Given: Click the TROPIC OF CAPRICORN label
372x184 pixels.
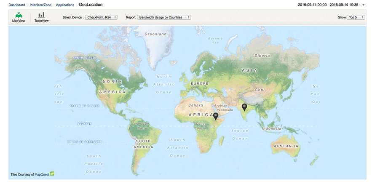Looking at the screenshot, I should [85, 142].
